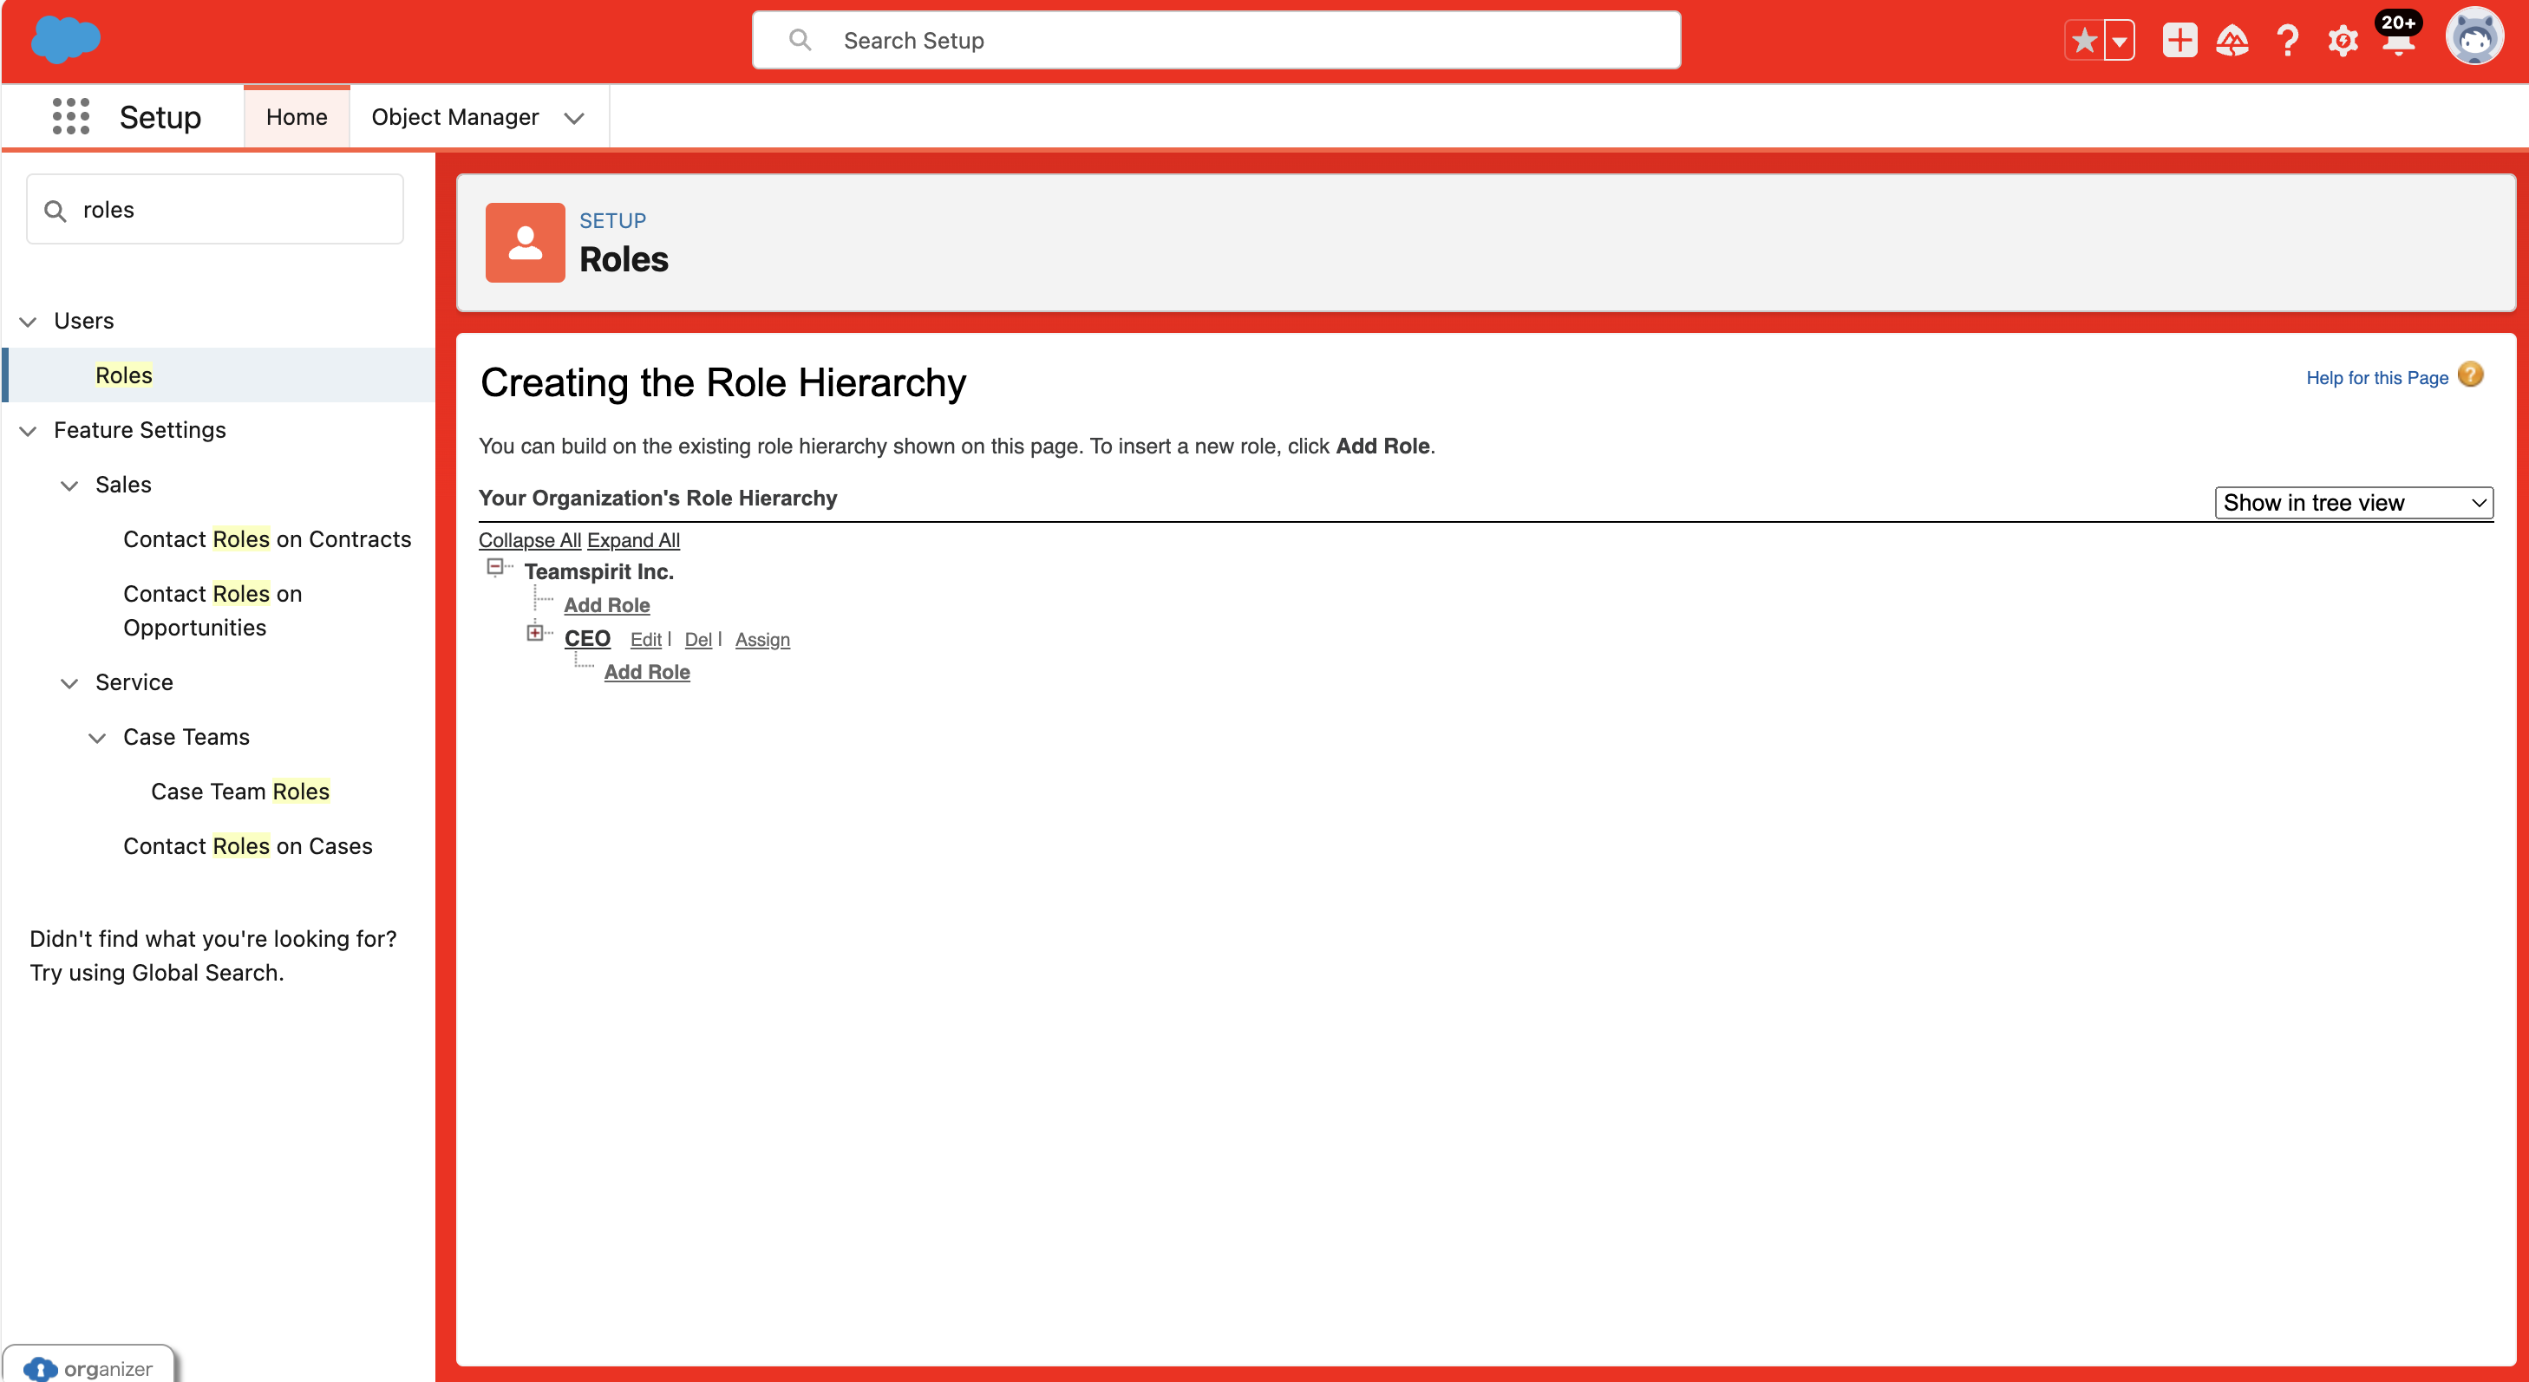This screenshot has height=1382, width=2529.
Task: Click the Users section label
Action: pyautogui.click(x=83, y=321)
